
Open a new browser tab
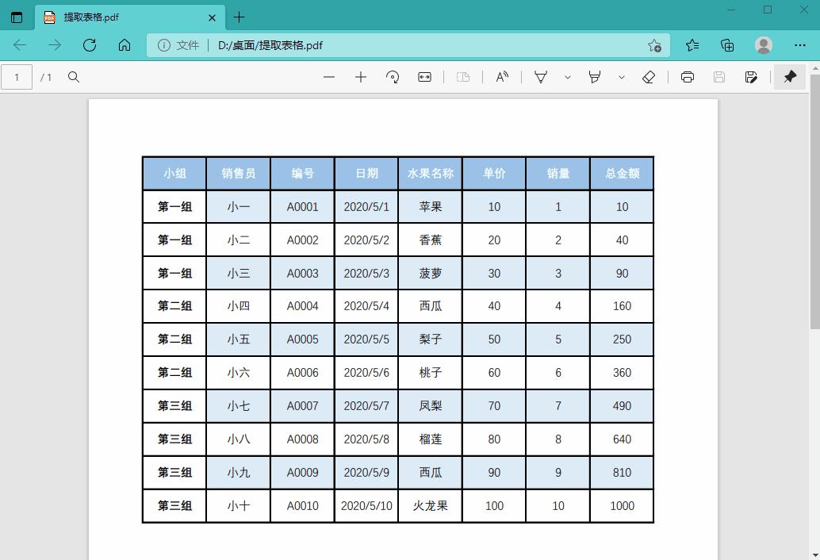click(239, 17)
